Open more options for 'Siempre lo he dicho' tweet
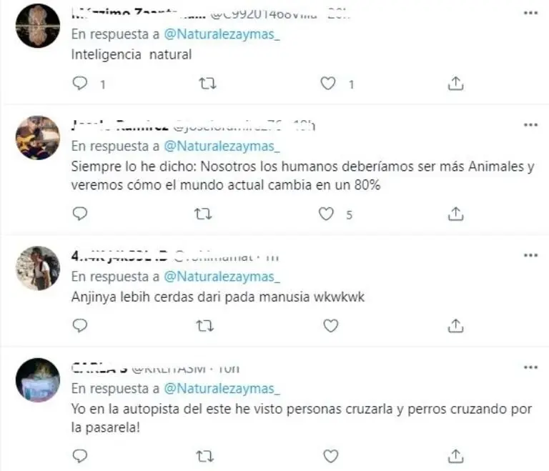This screenshot has width=549, height=471. coord(530,124)
